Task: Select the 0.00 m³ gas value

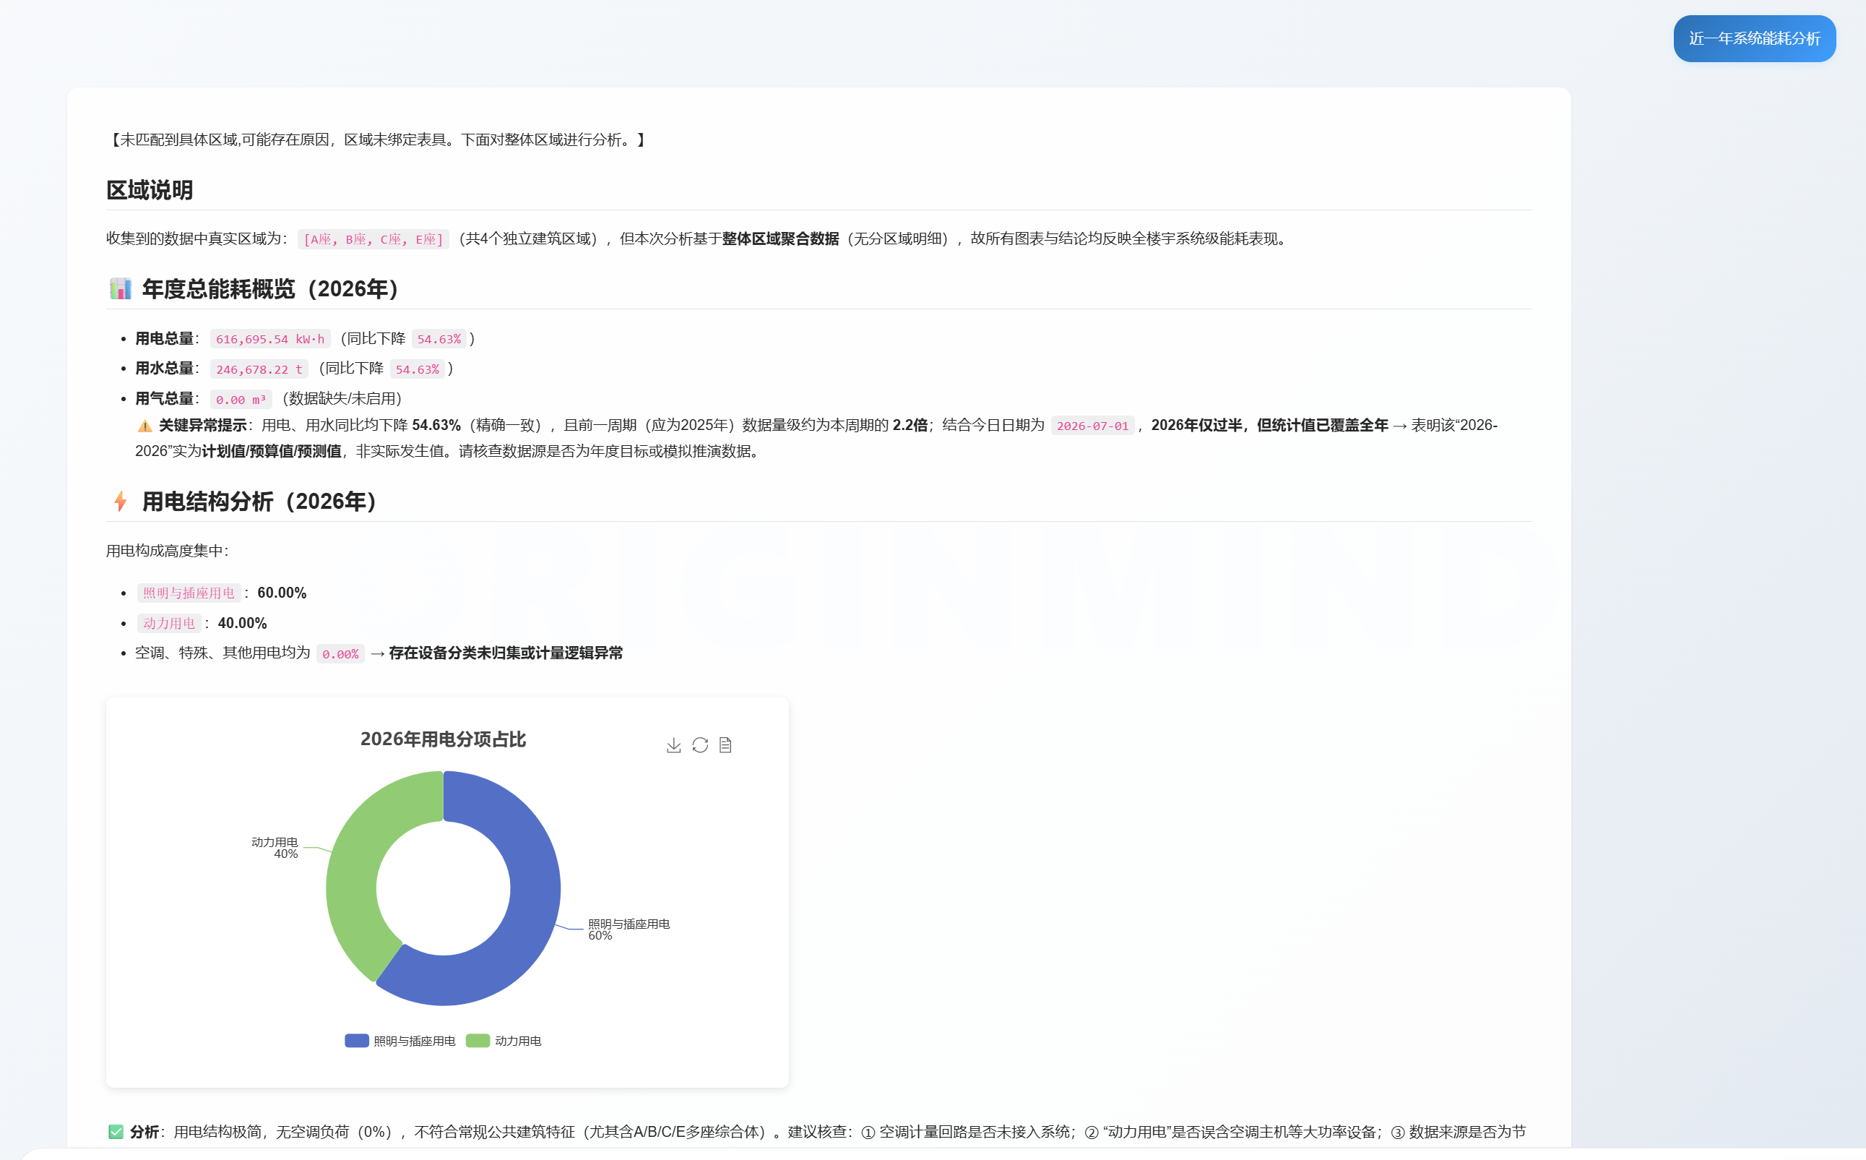Action: (x=241, y=400)
